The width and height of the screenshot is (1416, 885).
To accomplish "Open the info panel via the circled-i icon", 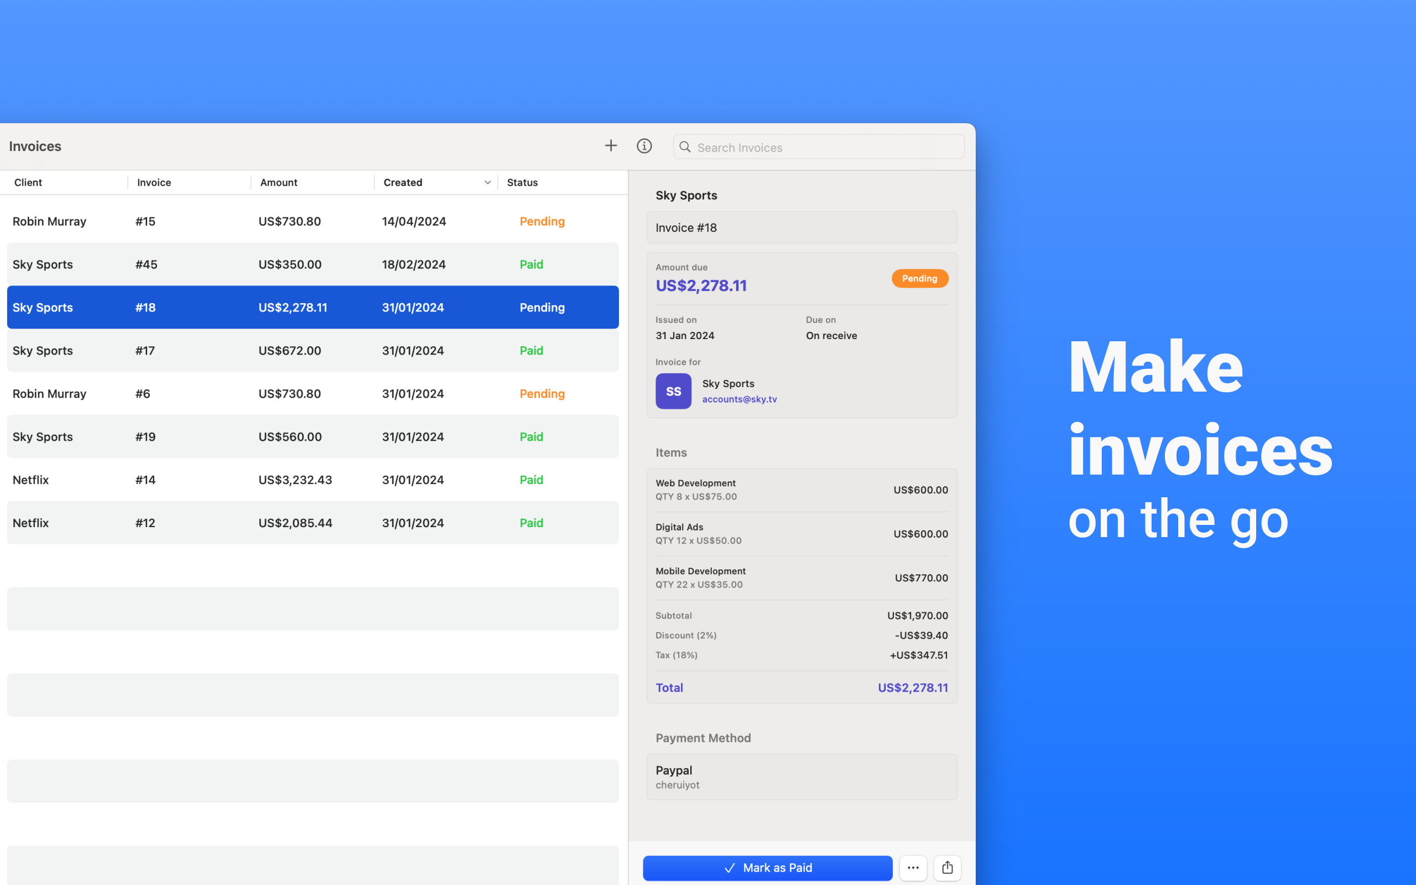I will [644, 145].
